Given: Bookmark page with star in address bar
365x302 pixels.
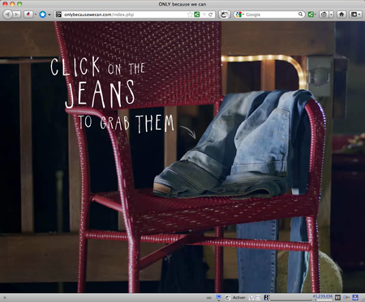Looking at the screenshot, I should point(190,15).
